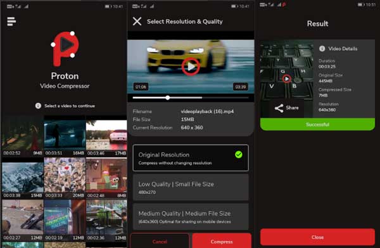This screenshot has width=380, height=248.
Task: Tap the Share icon in Result
Action: pyautogui.click(x=279, y=108)
